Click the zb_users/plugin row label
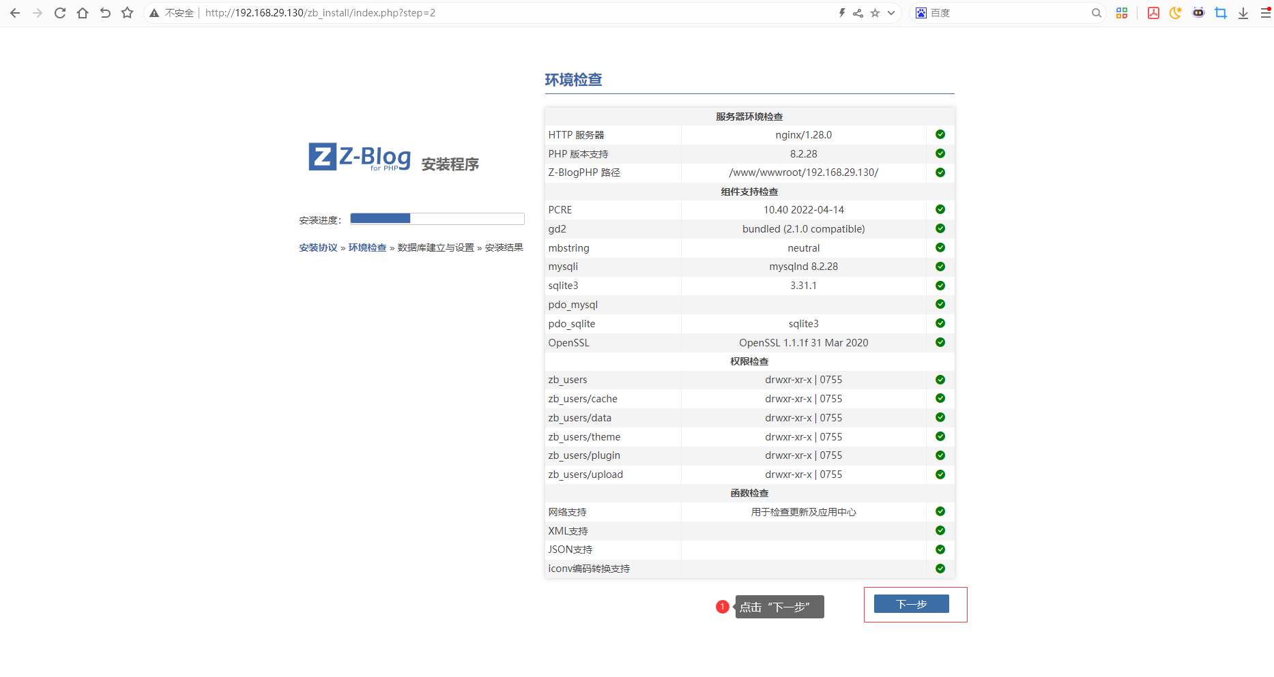The width and height of the screenshot is (1274, 677). (584, 455)
